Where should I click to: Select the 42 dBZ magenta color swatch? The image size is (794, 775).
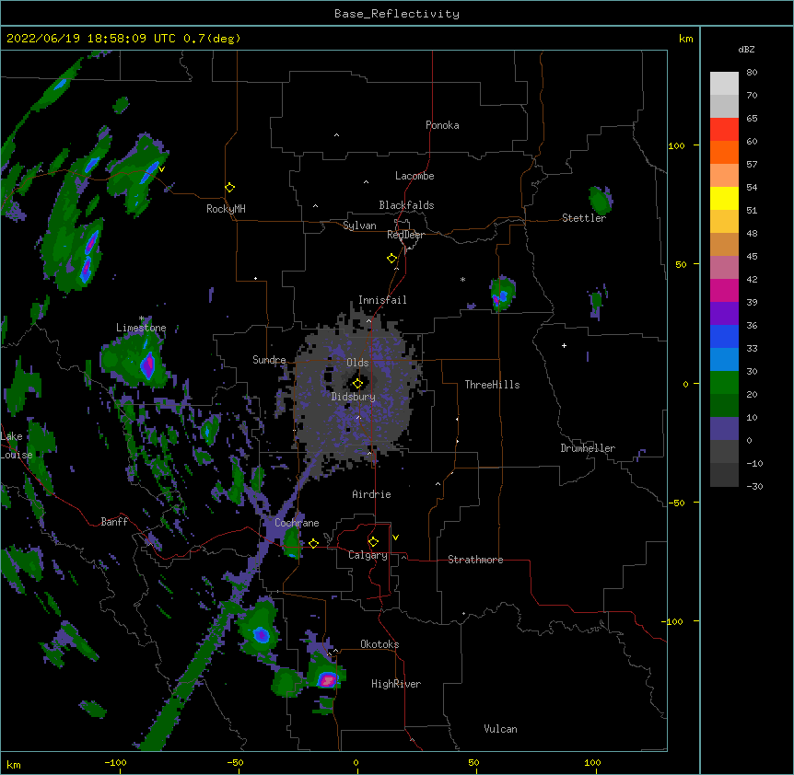pyautogui.click(x=724, y=290)
